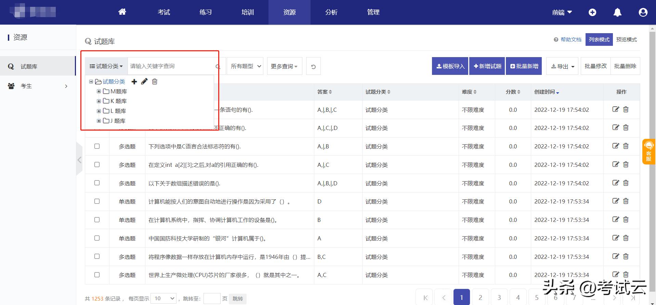This screenshot has height=305, width=656.
Task: Edit category with the pencil icon
Action: (x=144, y=81)
